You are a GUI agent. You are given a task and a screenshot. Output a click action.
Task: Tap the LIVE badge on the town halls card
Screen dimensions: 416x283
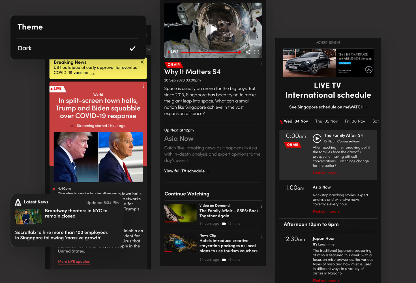pos(58,89)
